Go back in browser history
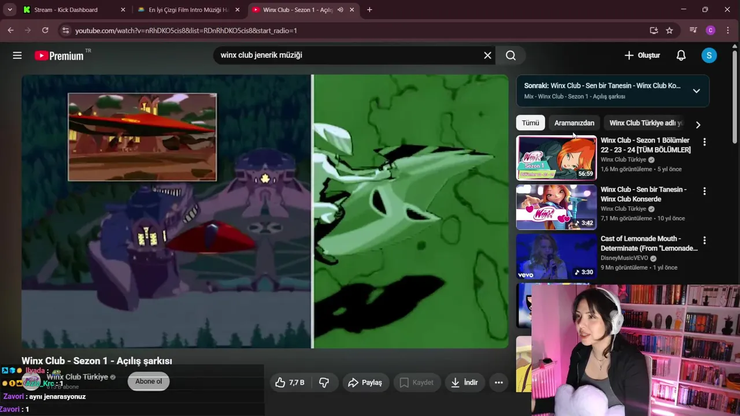740x416 pixels. click(x=10, y=30)
